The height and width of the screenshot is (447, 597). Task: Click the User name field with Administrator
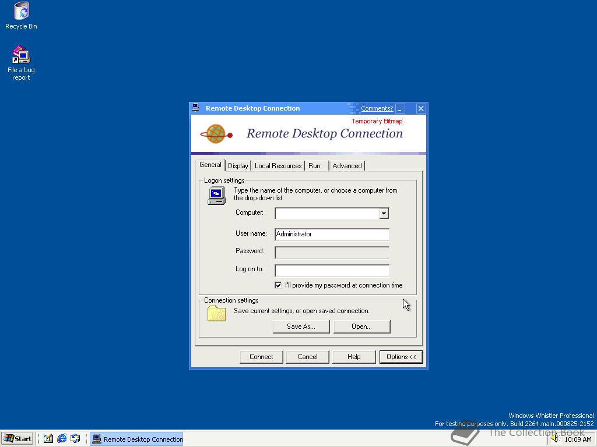pyautogui.click(x=332, y=234)
